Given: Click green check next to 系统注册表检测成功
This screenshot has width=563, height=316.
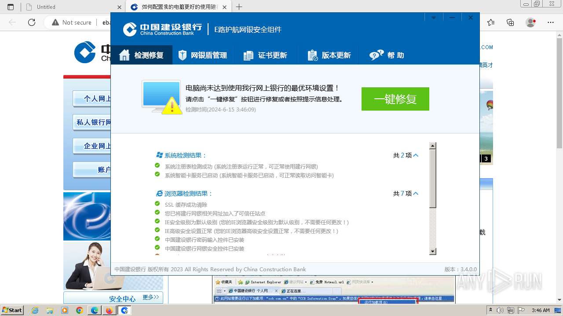Looking at the screenshot, I should 157,165.
